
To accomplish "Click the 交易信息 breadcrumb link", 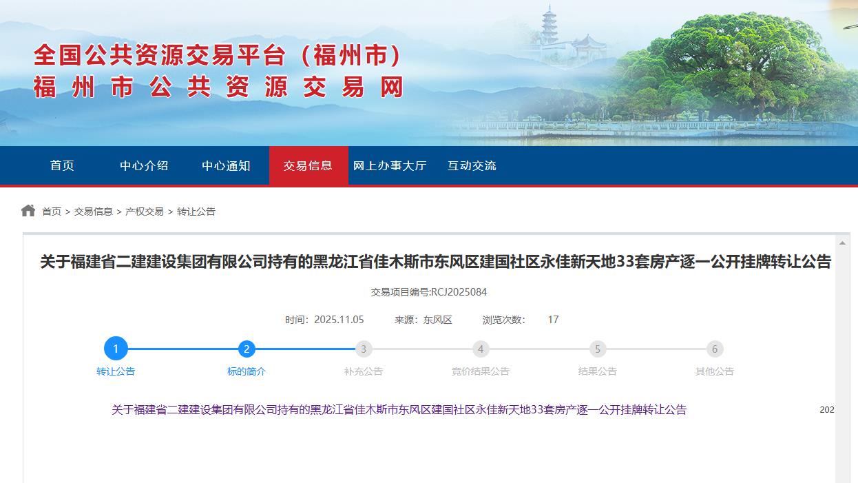I will tap(94, 212).
